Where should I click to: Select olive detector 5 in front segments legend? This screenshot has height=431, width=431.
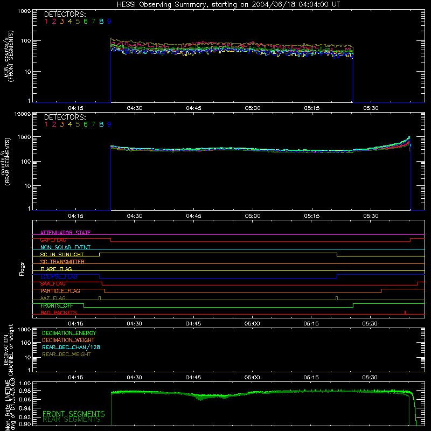[78, 22]
